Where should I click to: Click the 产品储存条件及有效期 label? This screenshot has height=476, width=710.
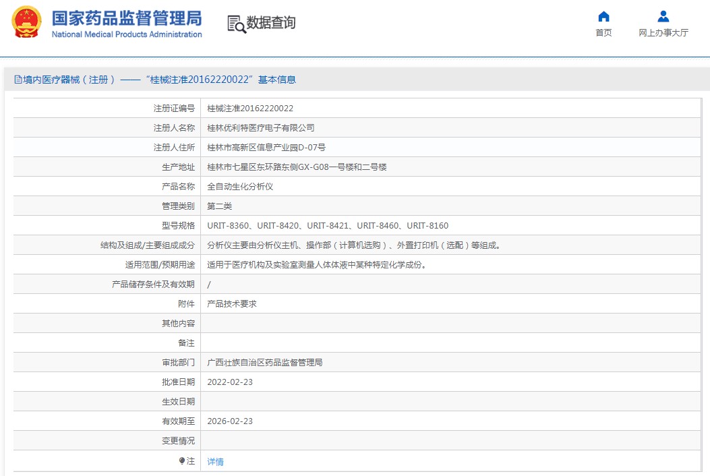click(x=154, y=284)
